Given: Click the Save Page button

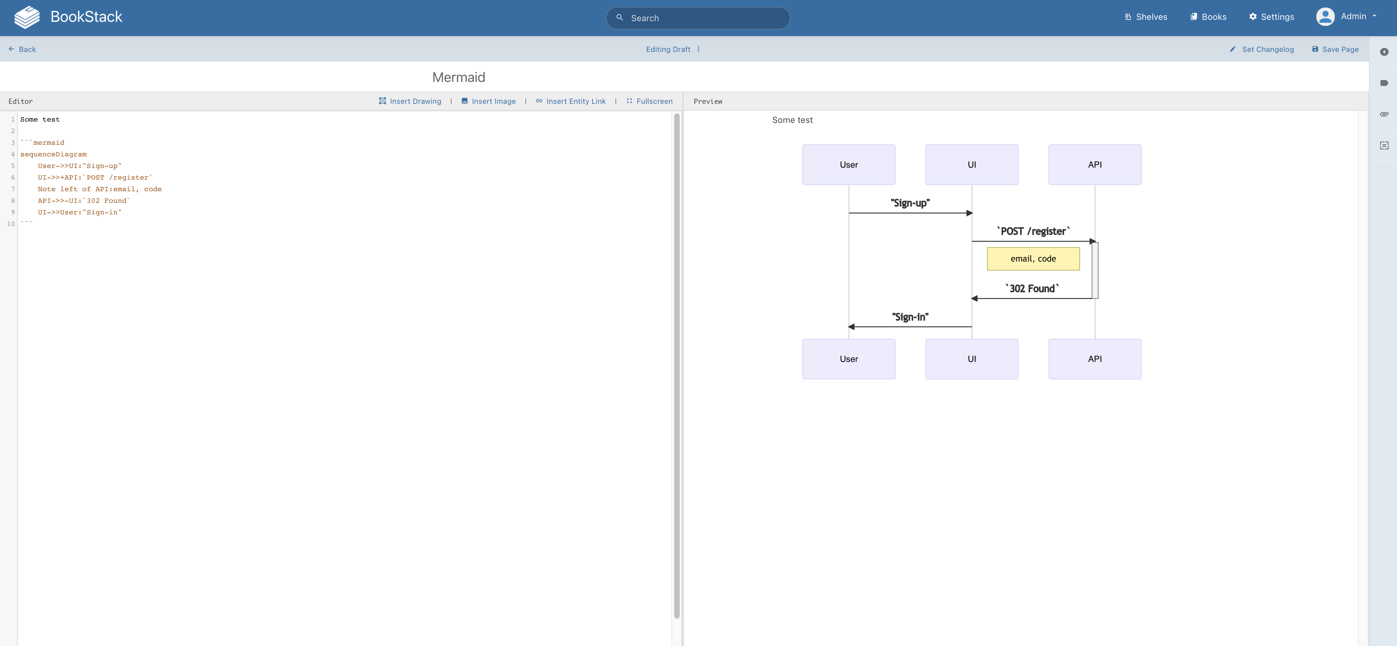Looking at the screenshot, I should click(x=1335, y=49).
